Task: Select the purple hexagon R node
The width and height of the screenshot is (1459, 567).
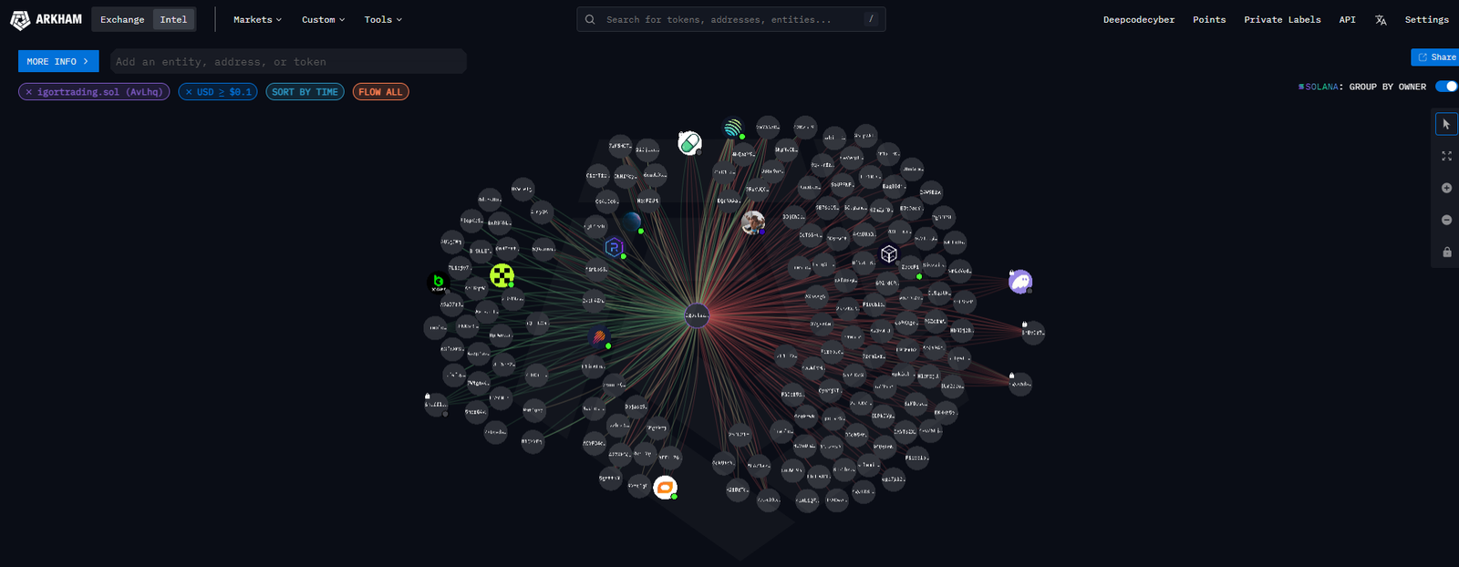Action: [615, 247]
